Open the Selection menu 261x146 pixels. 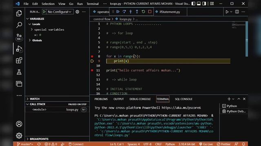point(48,4)
